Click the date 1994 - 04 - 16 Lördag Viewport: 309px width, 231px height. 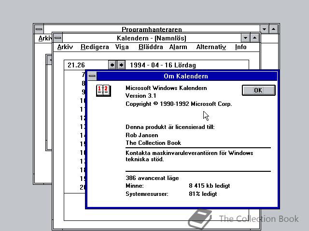click(163, 65)
